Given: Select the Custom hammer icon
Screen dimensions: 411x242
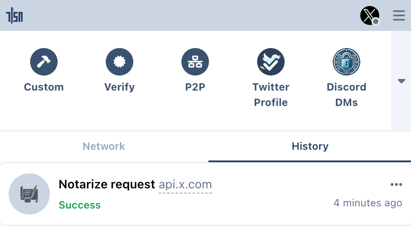Looking at the screenshot, I should coord(44,62).
